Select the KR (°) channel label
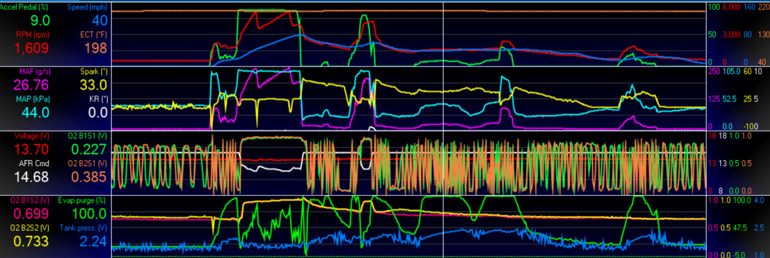 click(99, 99)
